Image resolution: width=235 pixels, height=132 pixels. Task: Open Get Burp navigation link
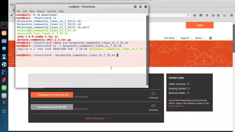[x=169, y=38]
